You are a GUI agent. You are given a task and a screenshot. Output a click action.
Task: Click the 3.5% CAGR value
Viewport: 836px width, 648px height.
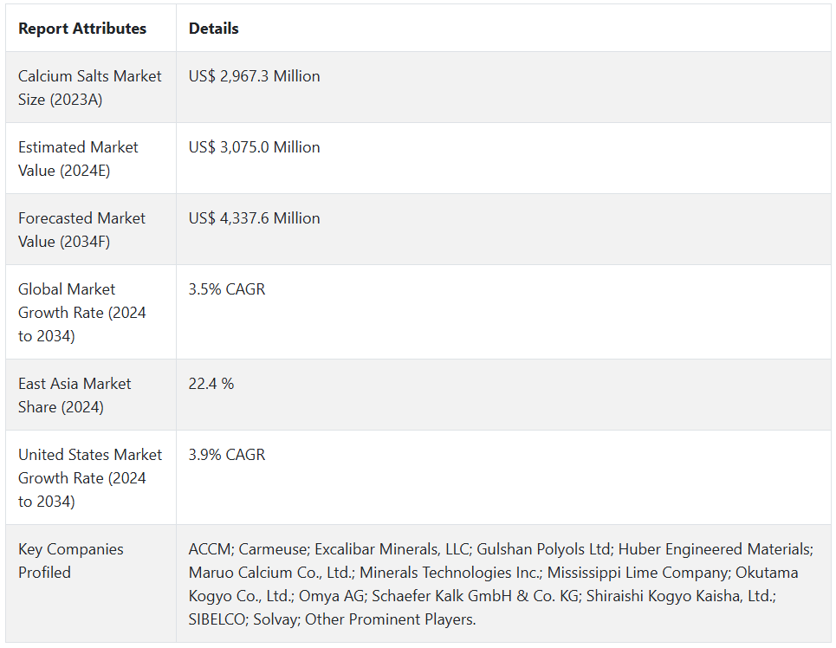point(227,289)
